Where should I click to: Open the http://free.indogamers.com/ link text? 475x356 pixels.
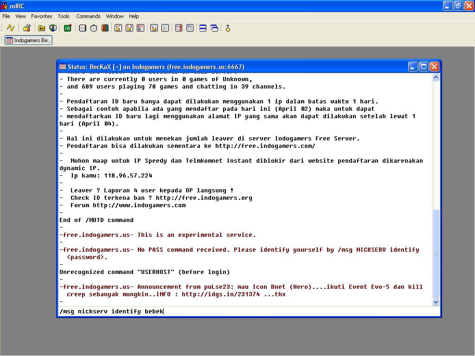pyautogui.click(x=265, y=146)
